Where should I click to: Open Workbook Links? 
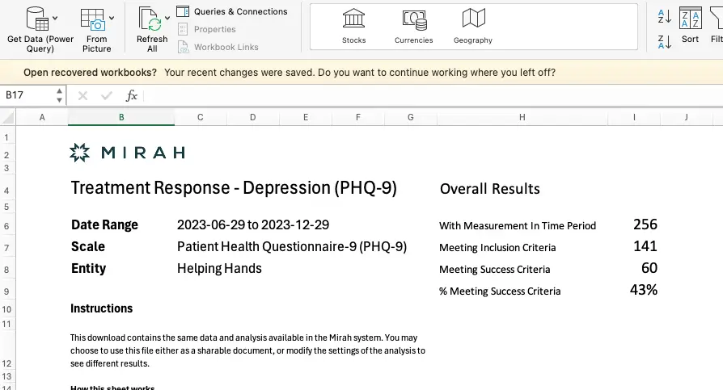pos(218,47)
